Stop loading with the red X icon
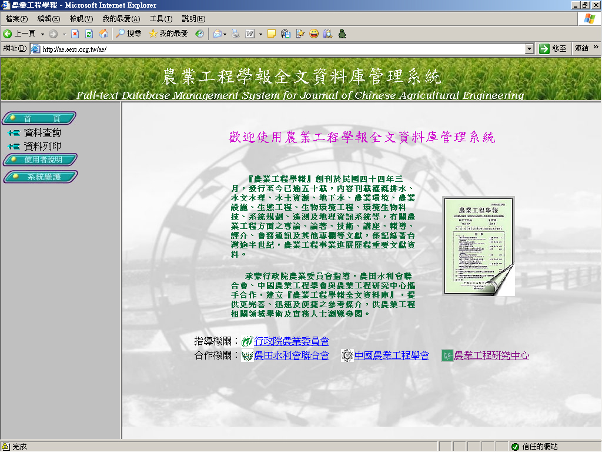The image size is (602, 452). (75, 34)
